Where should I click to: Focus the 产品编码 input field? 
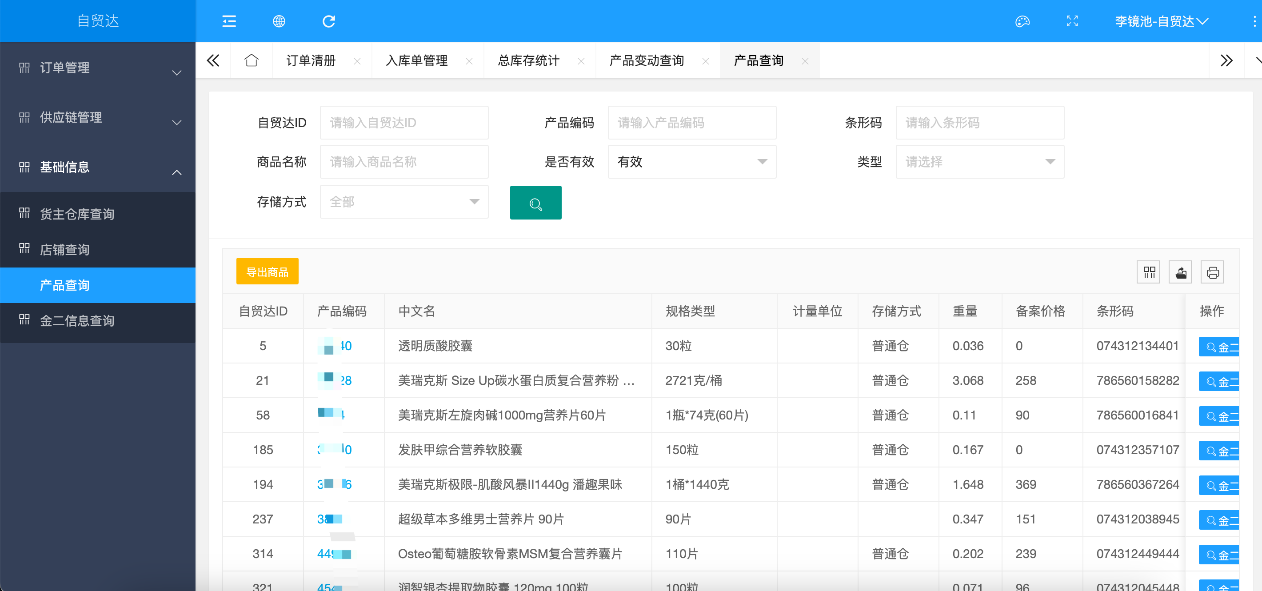[x=692, y=123]
